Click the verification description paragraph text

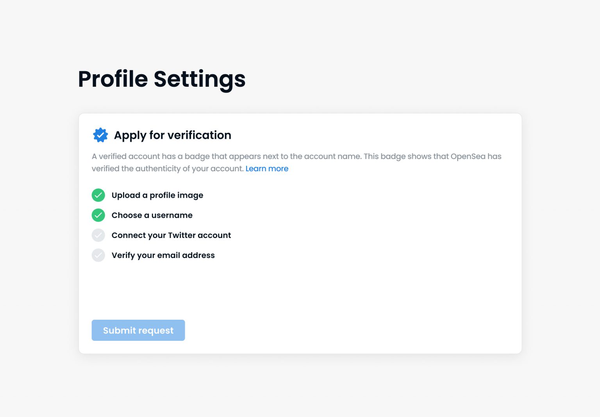[296, 162]
